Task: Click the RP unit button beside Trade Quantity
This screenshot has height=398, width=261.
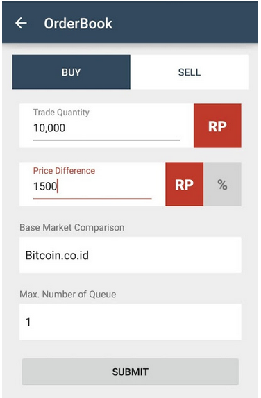Action: coord(217,126)
